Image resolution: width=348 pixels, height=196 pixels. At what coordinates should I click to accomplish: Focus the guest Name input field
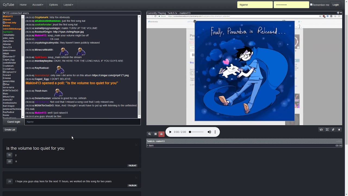(83, 122)
